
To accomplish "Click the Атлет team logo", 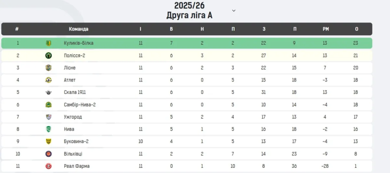I will (48, 80).
